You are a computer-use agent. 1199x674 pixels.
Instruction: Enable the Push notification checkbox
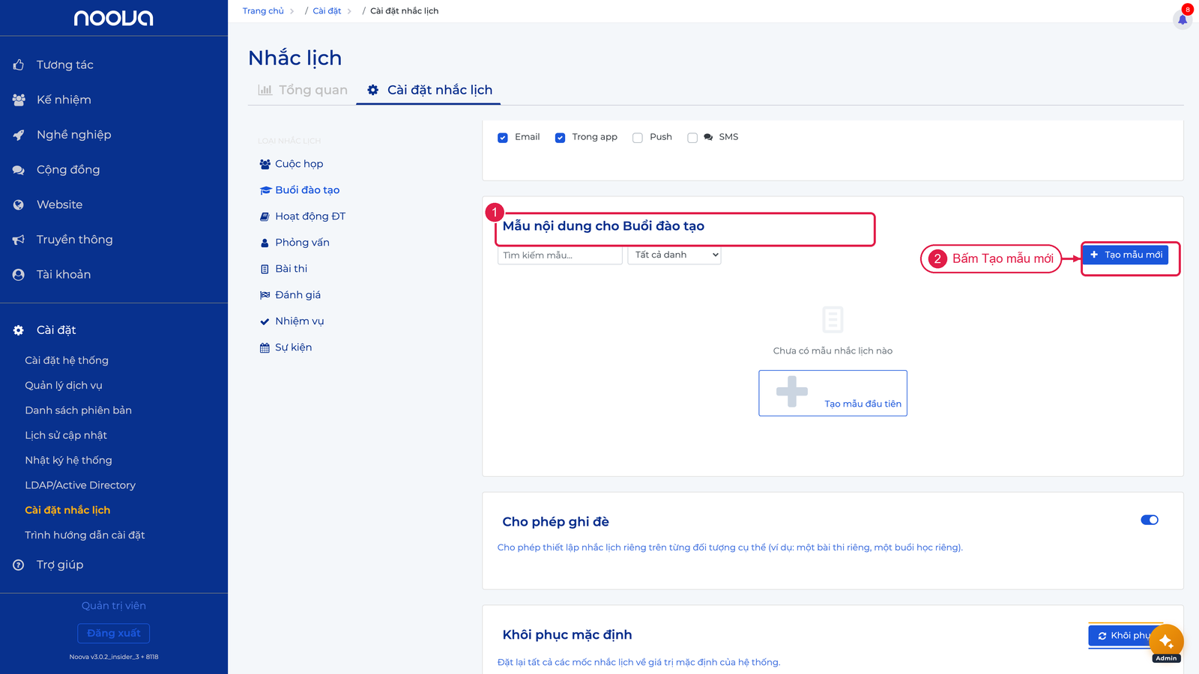pyautogui.click(x=638, y=138)
